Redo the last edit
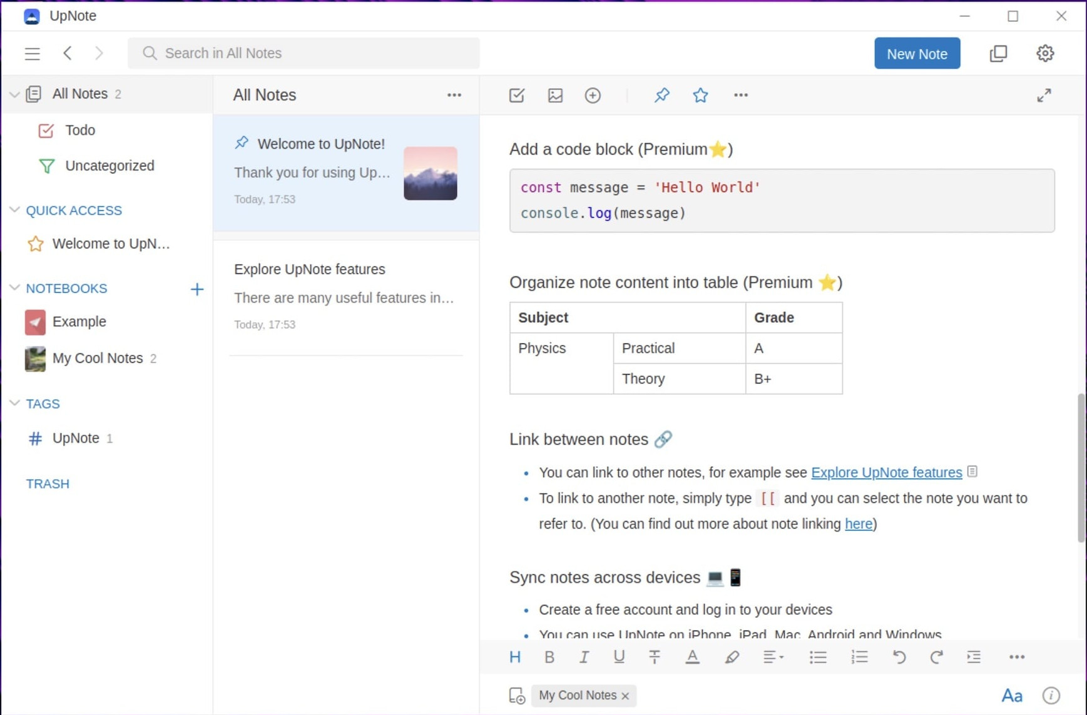1087x715 pixels. [x=936, y=657]
